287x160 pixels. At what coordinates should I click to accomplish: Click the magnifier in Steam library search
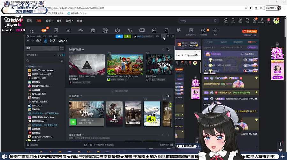[28, 61]
